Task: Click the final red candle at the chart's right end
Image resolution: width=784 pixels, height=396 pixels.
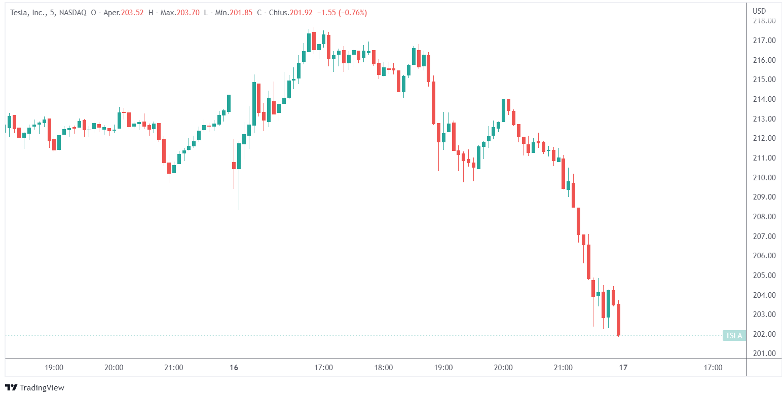Action: (x=619, y=319)
